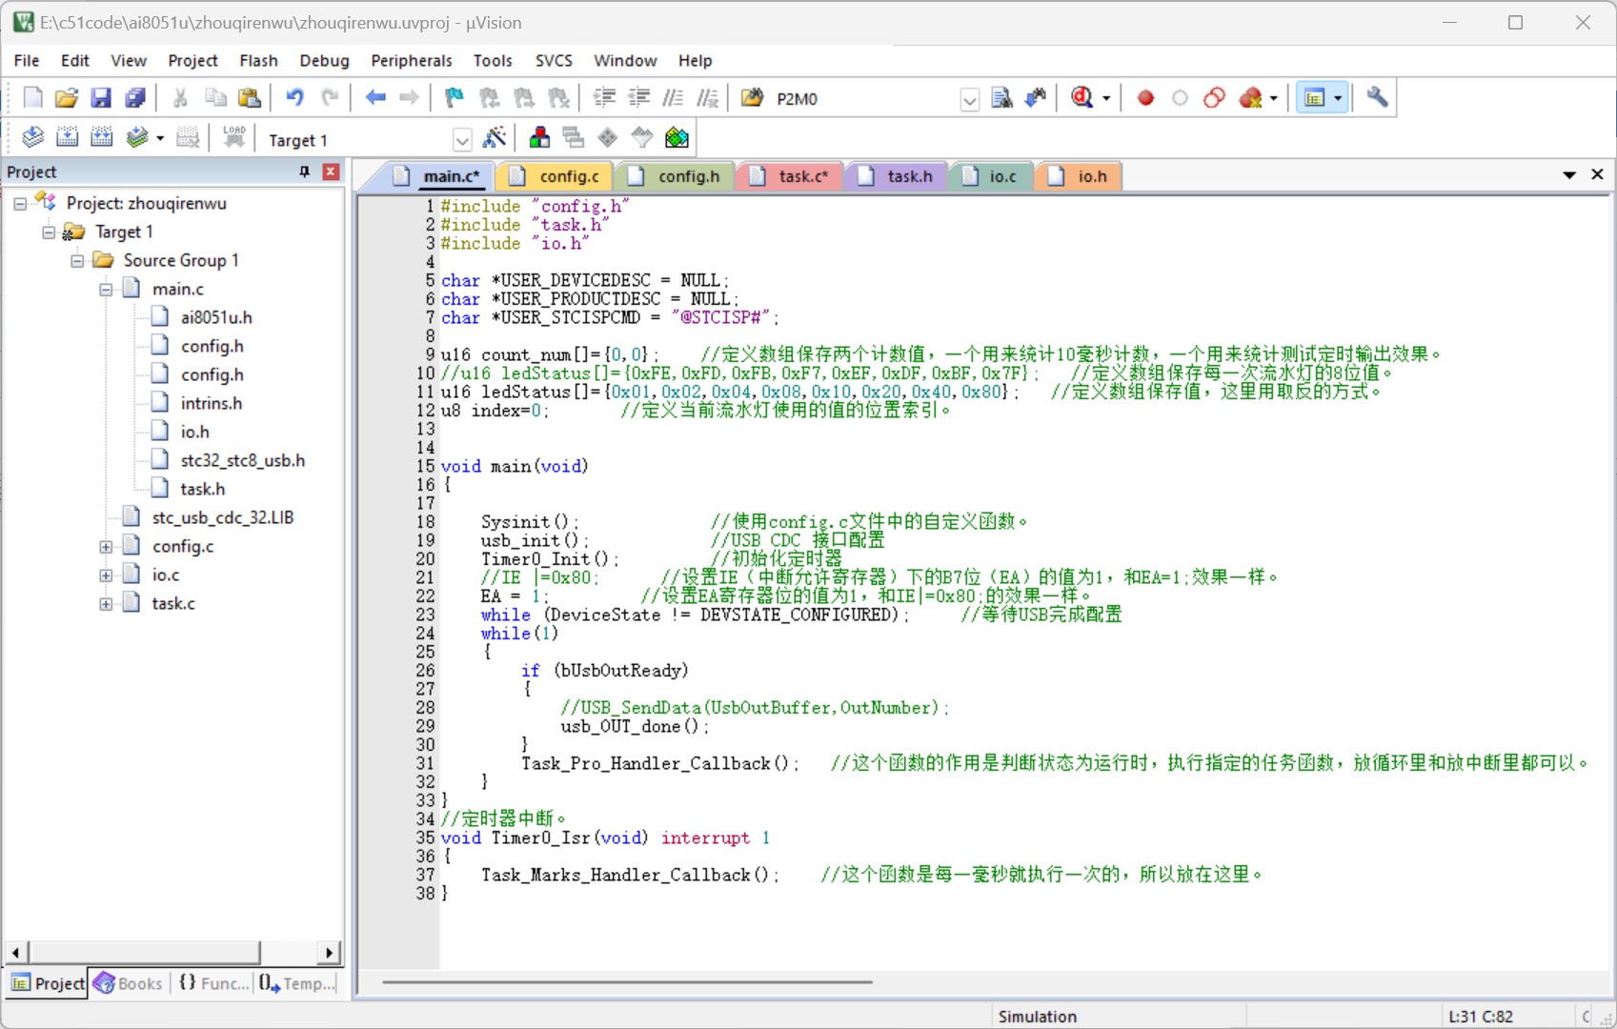The image size is (1617, 1029).
Task: Disable all breakpoints icon
Action: pyautogui.click(x=1214, y=98)
